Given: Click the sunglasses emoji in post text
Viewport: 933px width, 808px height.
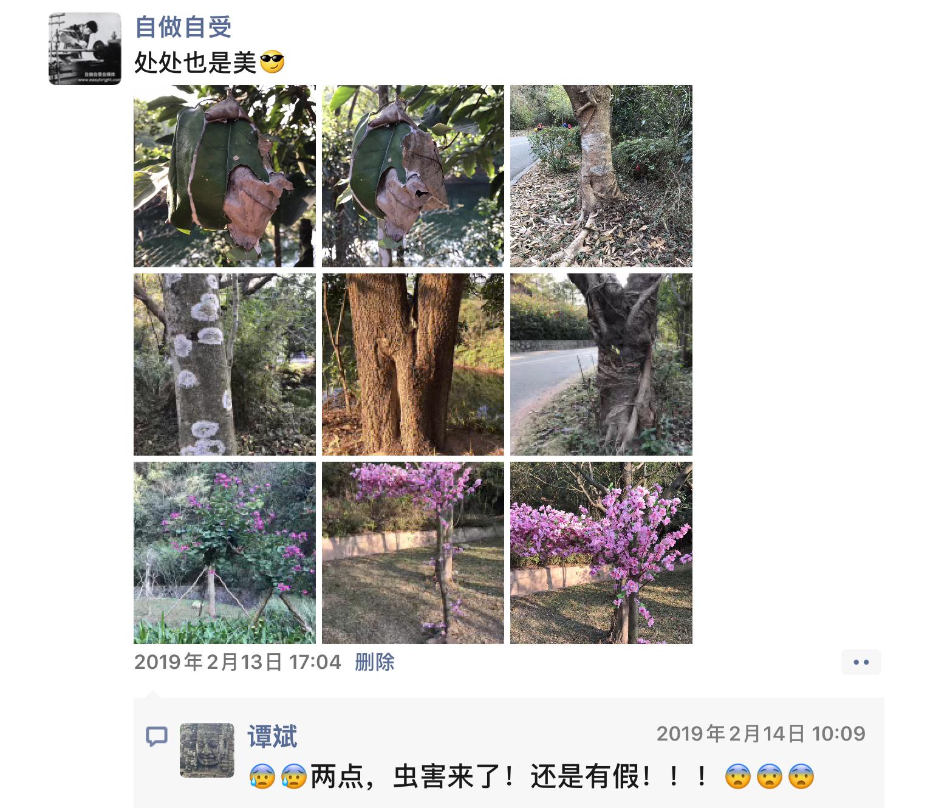Looking at the screenshot, I should (x=272, y=63).
